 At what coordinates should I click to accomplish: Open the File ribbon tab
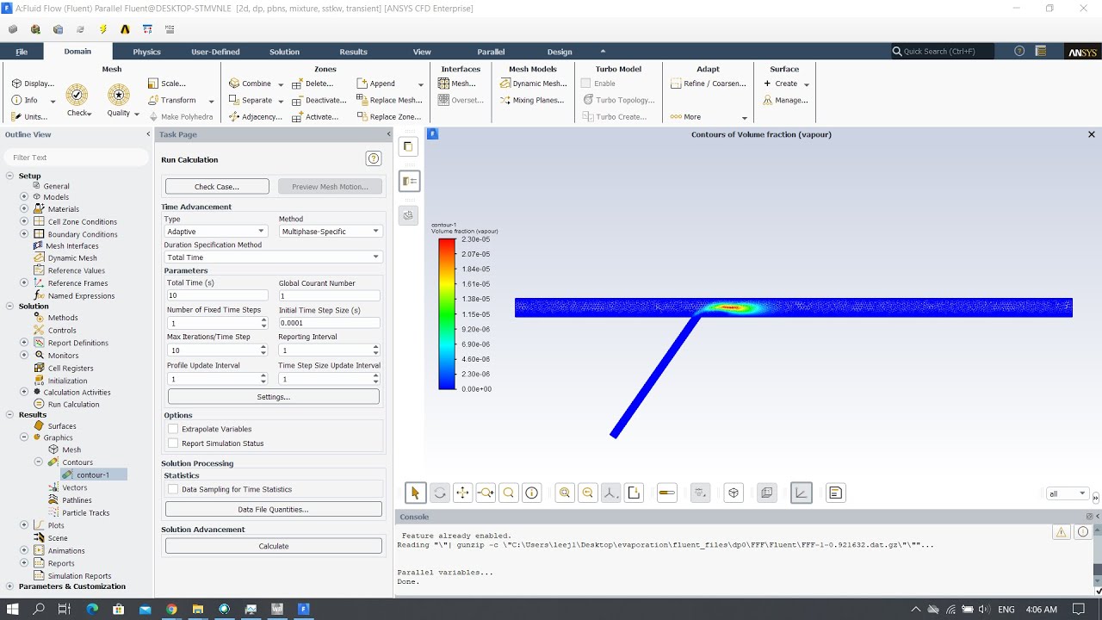22,52
